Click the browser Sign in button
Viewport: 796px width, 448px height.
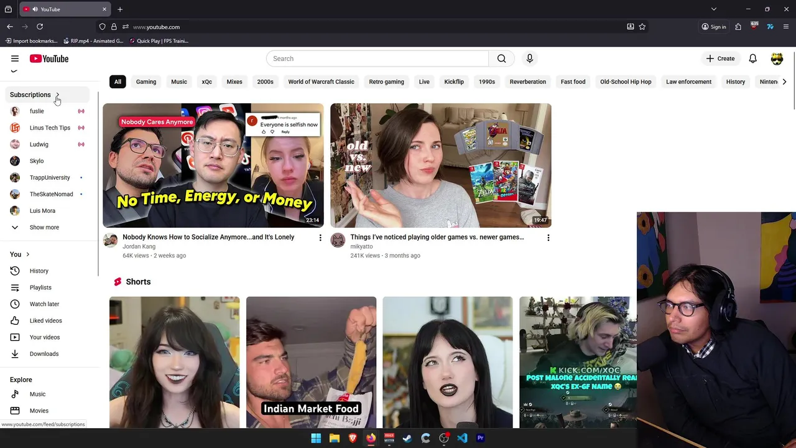[x=714, y=27]
